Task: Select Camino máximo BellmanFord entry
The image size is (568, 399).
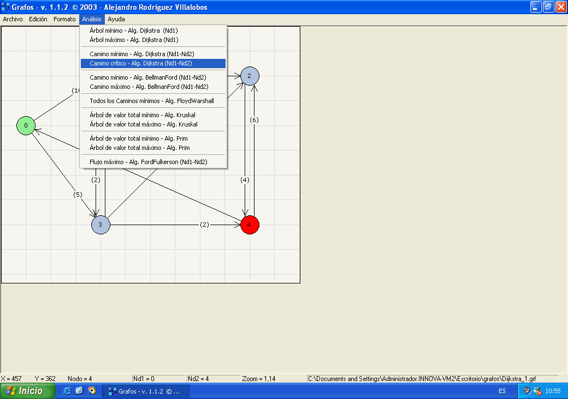Action: (149, 87)
